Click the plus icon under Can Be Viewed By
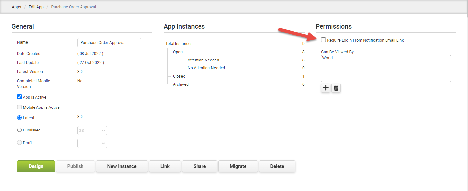This screenshot has width=468, height=191. pyautogui.click(x=326, y=88)
